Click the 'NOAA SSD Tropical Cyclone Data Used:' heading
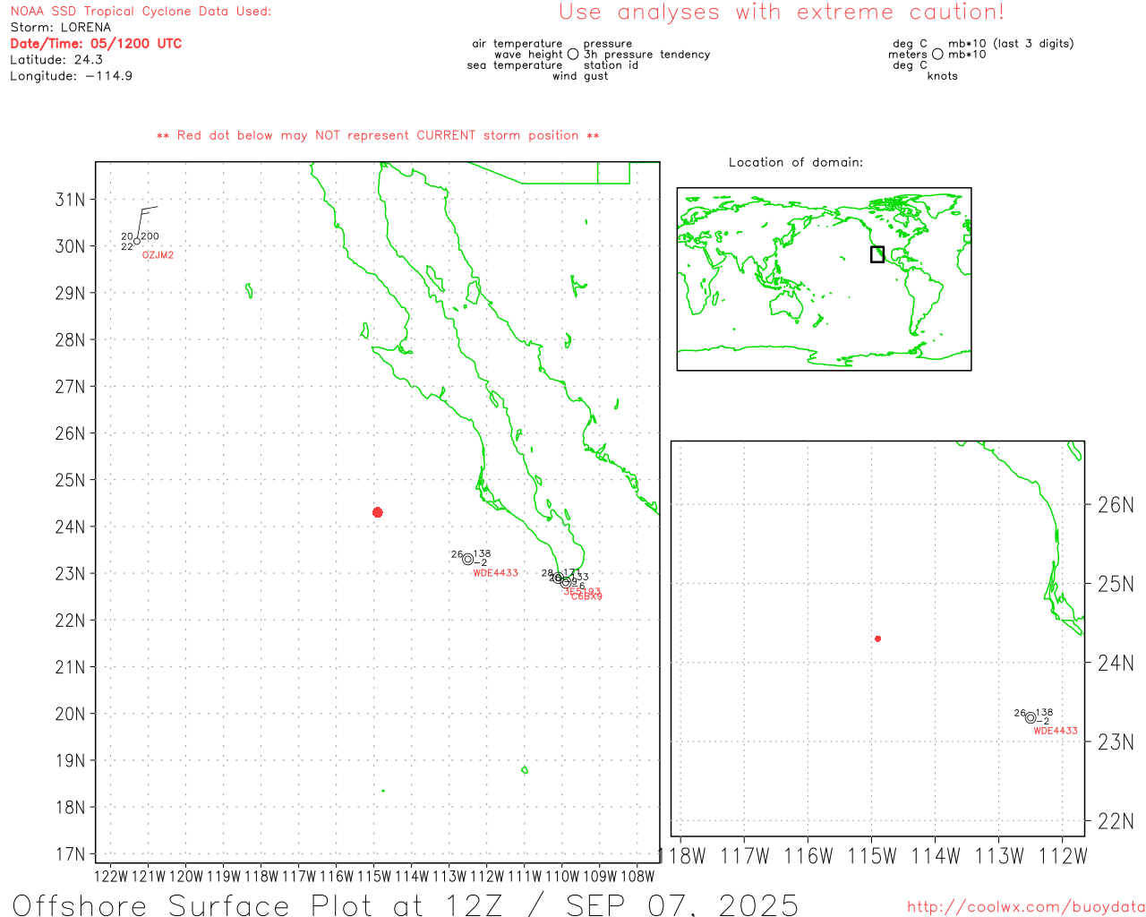 [141, 12]
